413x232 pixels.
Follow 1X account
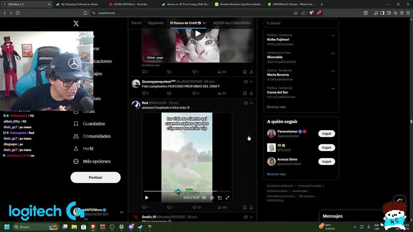pos(327,148)
